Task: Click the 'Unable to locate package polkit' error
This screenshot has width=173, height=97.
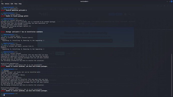Action: [15, 16]
